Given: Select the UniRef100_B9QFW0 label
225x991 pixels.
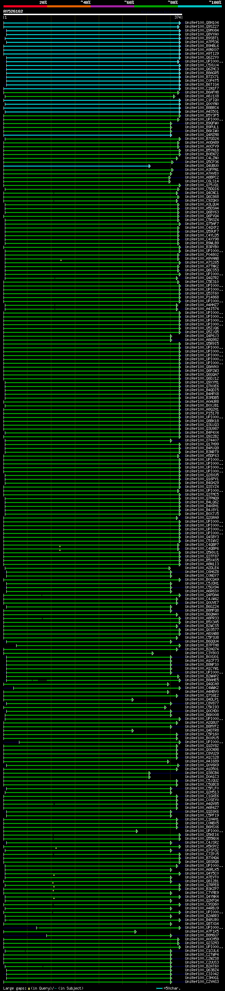Looking at the screenshot, I should pyautogui.click(x=201, y=123).
